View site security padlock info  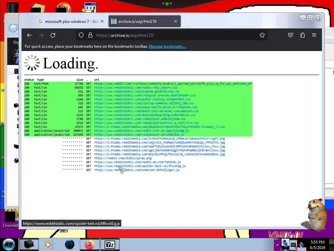pyautogui.click(x=90, y=35)
